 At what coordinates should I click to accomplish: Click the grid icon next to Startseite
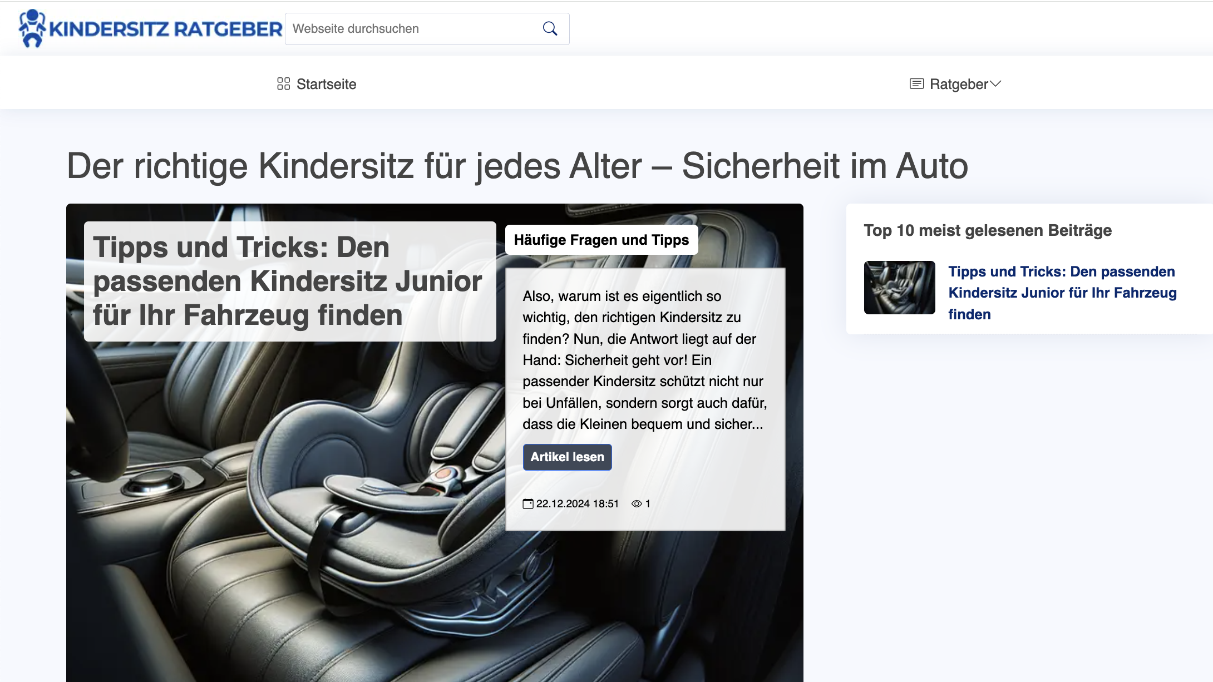tap(283, 83)
